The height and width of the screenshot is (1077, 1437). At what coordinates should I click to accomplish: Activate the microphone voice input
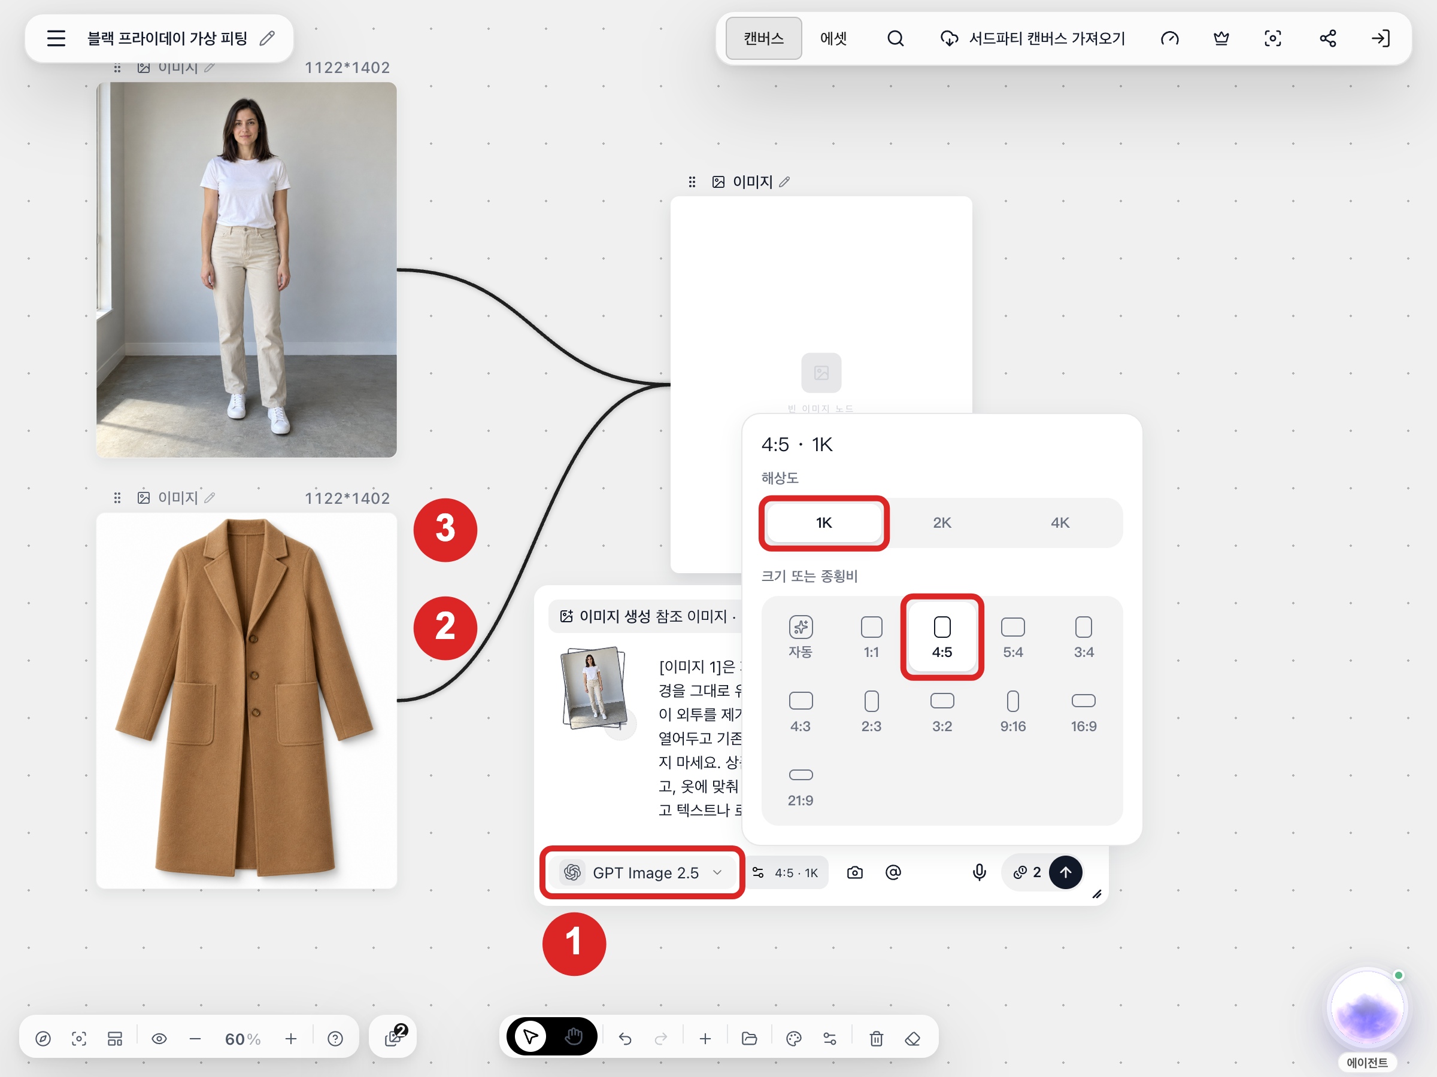(x=979, y=872)
